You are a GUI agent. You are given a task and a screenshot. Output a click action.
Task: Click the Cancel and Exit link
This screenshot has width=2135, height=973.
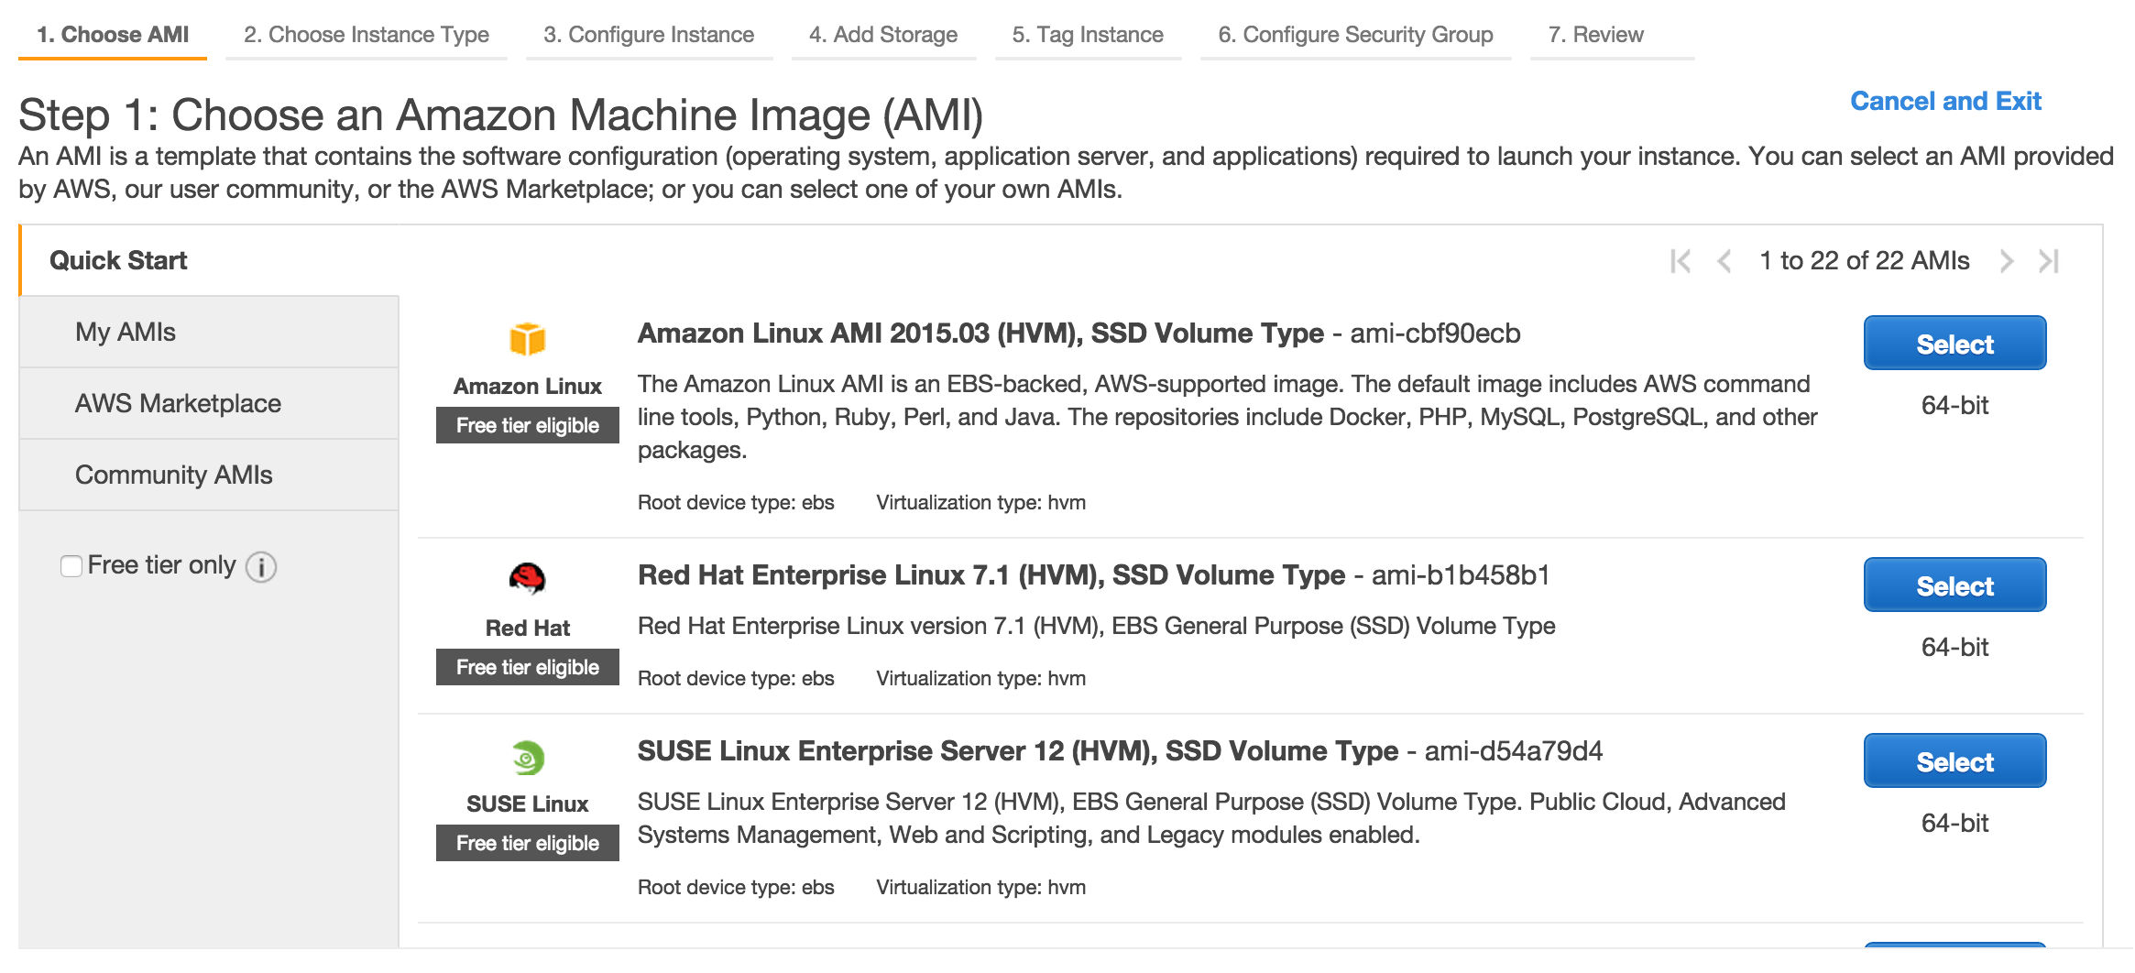tap(1946, 101)
